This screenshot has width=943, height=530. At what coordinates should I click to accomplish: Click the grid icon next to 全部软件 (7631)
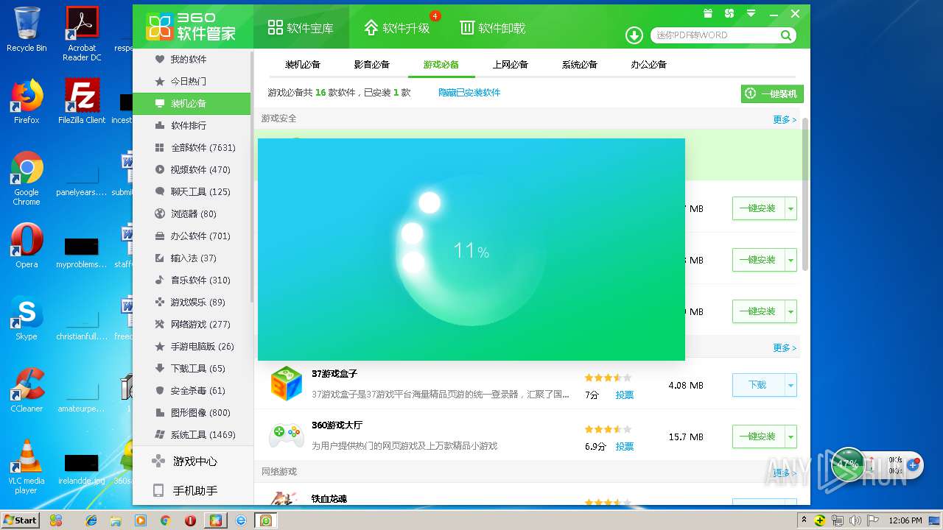pos(159,147)
